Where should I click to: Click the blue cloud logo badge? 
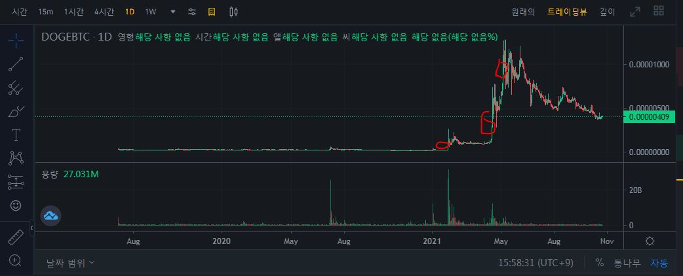[x=51, y=215]
